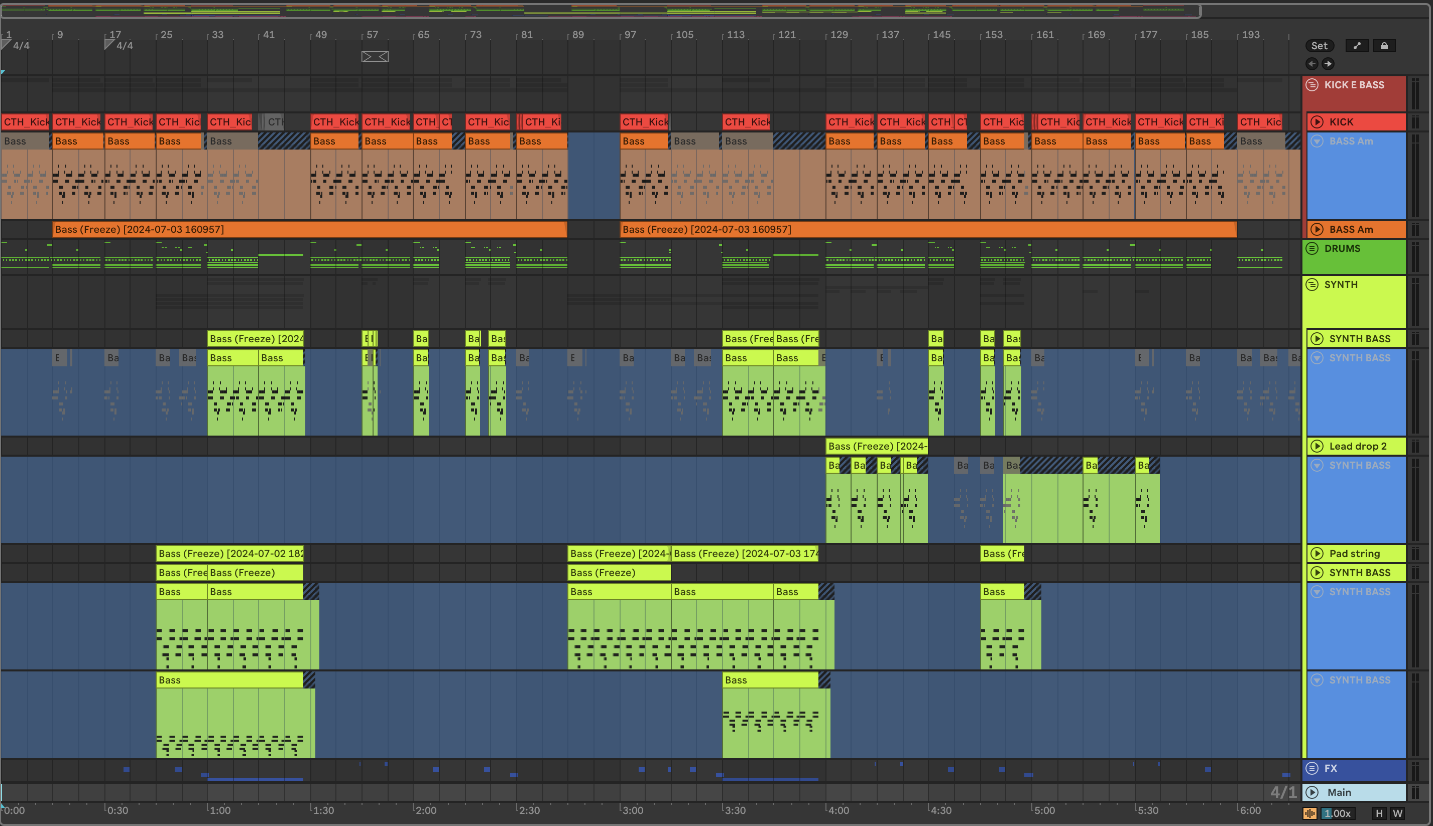Unfold the Main track arrow
Image resolution: width=1433 pixels, height=826 pixels.
click(x=1311, y=792)
